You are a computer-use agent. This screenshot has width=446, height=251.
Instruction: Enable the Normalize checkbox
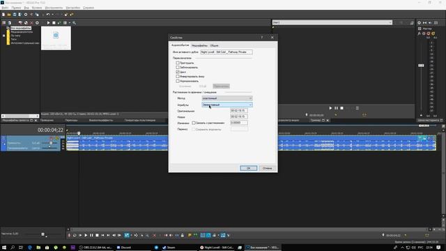click(178, 81)
